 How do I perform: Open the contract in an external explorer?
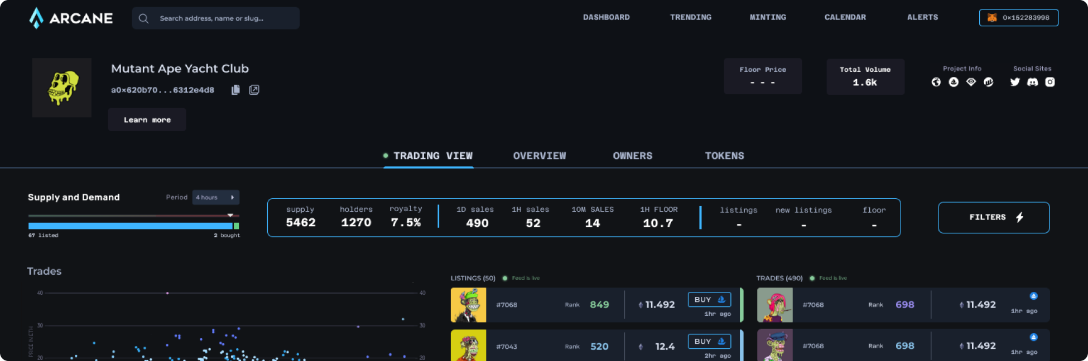point(254,90)
